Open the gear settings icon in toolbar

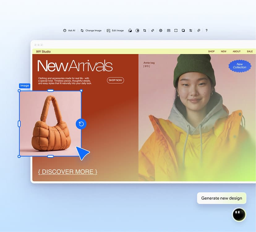point(161,31)
